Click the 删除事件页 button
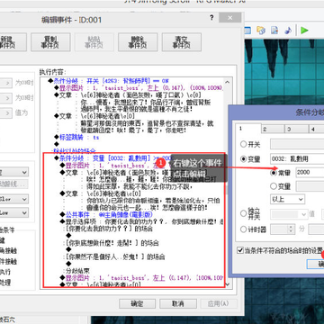 click(x=138, y=42)
